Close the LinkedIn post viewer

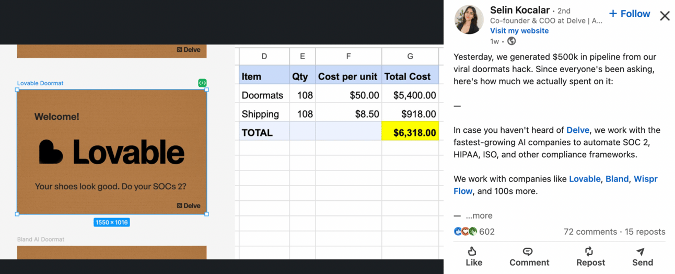pos(665,16)
